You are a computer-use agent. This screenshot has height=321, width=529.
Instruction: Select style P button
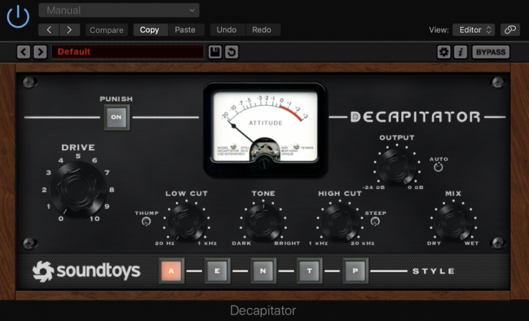click(355, 271)
